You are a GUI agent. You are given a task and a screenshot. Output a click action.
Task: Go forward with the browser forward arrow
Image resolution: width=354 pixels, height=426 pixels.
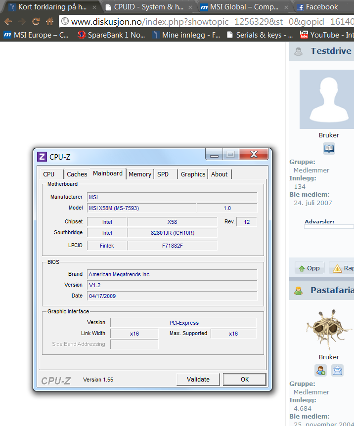pyautogui.click(x=22, y=21)
